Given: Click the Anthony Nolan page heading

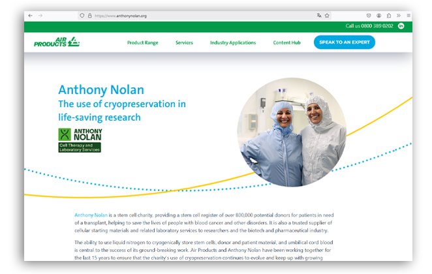Looking at the screenshot, I should click(101, 90).
